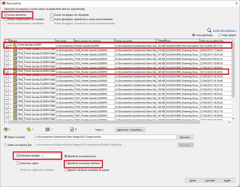Click the Tipo column header
The width and height of the screenshot is (240, 187).
(x=182, y=41)
